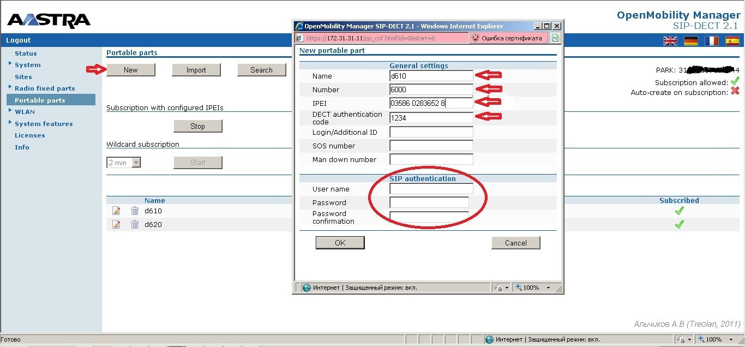This screenshot has width=745, height=347.
Task: Switch interface language to English
Action: click(x=670, y=41)
